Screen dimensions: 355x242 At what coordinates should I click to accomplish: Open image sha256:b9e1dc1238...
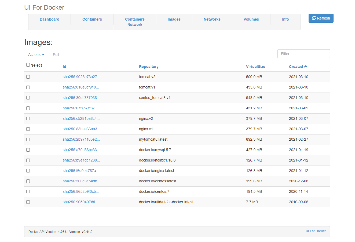(81, 160)
